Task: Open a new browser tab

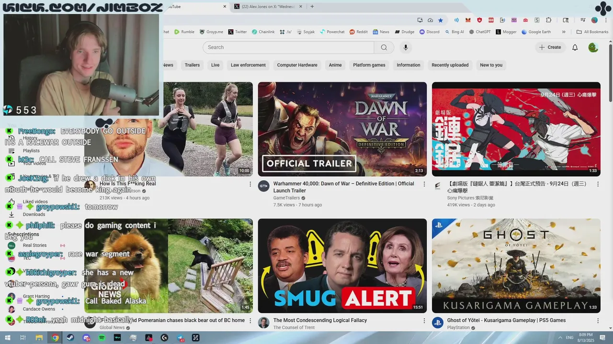Action: 312,7
